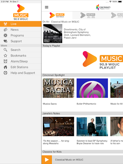The image size is (123, 164).
Task: Tap the Bookmarks star icon
Action: pos(5,55)
